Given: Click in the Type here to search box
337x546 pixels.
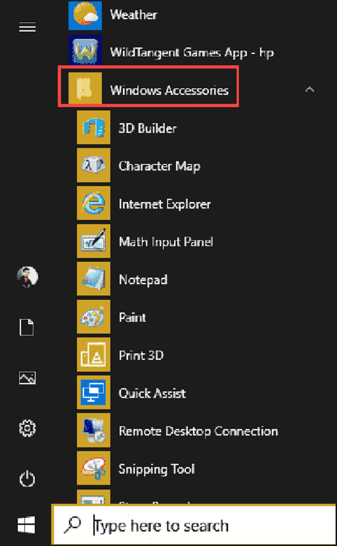Looking at the screenshot, I should click(x=194, y=524).
